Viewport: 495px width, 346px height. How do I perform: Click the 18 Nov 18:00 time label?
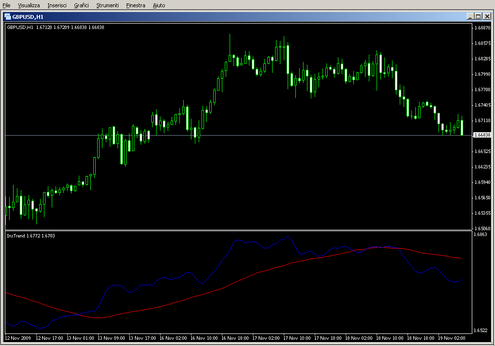(421, 338)
